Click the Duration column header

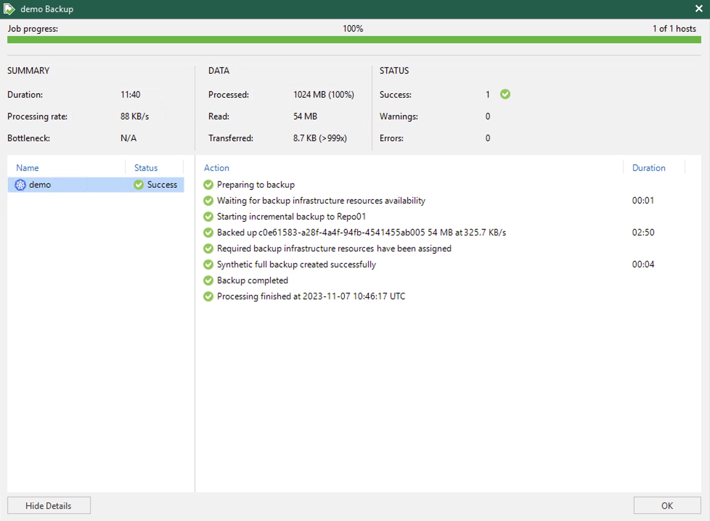click(x=649, y=168)
